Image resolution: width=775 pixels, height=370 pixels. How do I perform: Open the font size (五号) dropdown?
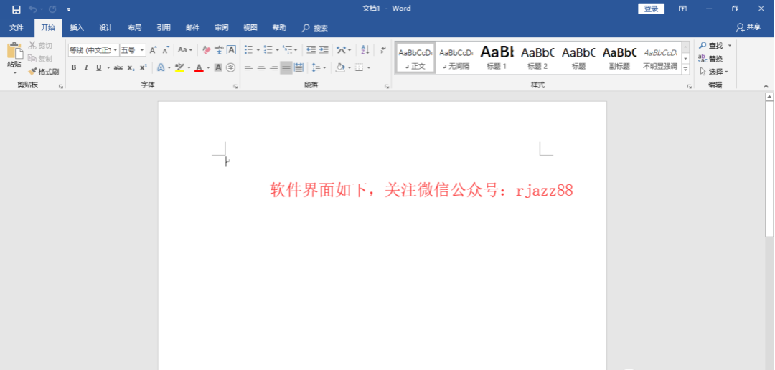click(x=142, y=50)
